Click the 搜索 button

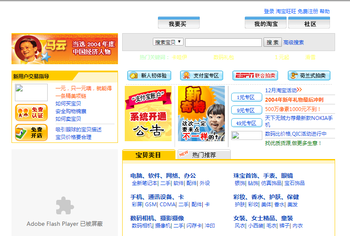coord(273,43)
